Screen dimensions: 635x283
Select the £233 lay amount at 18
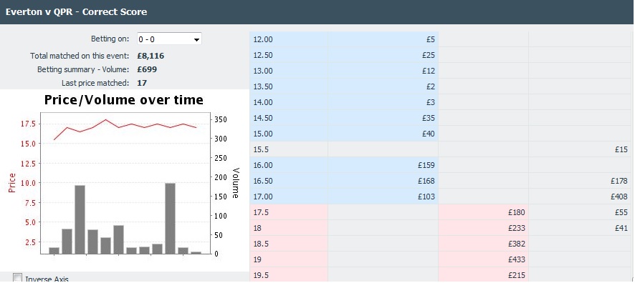click(516, 228)
